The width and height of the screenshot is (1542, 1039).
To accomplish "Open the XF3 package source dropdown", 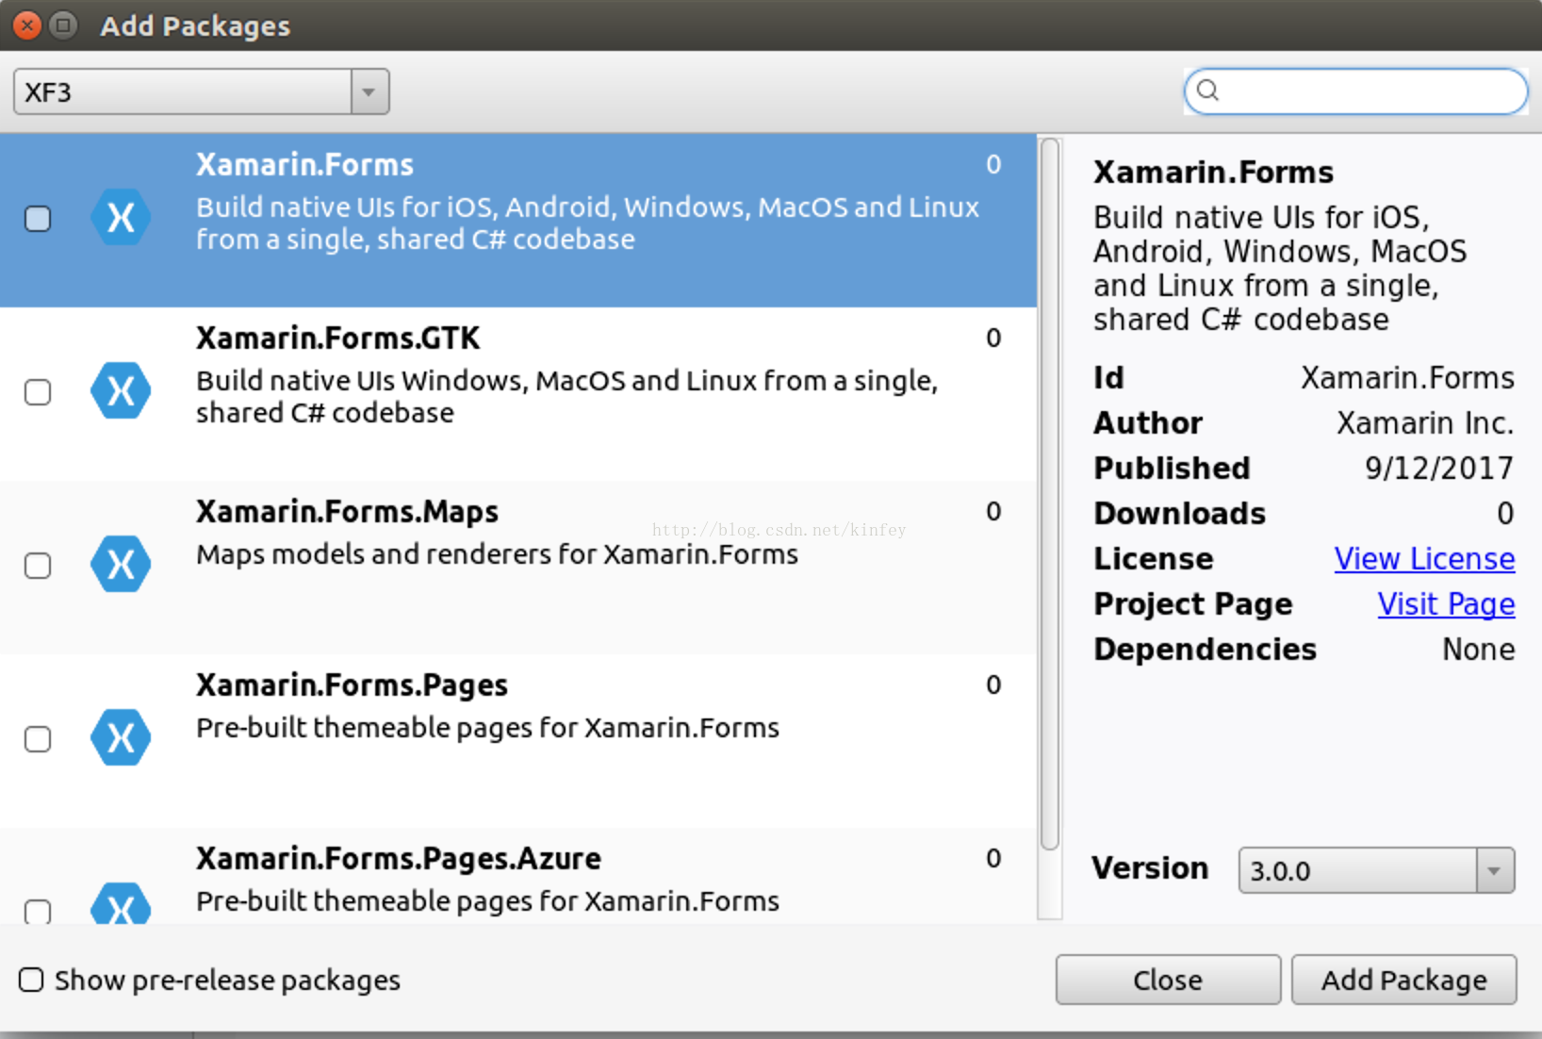I will (369, 91).
